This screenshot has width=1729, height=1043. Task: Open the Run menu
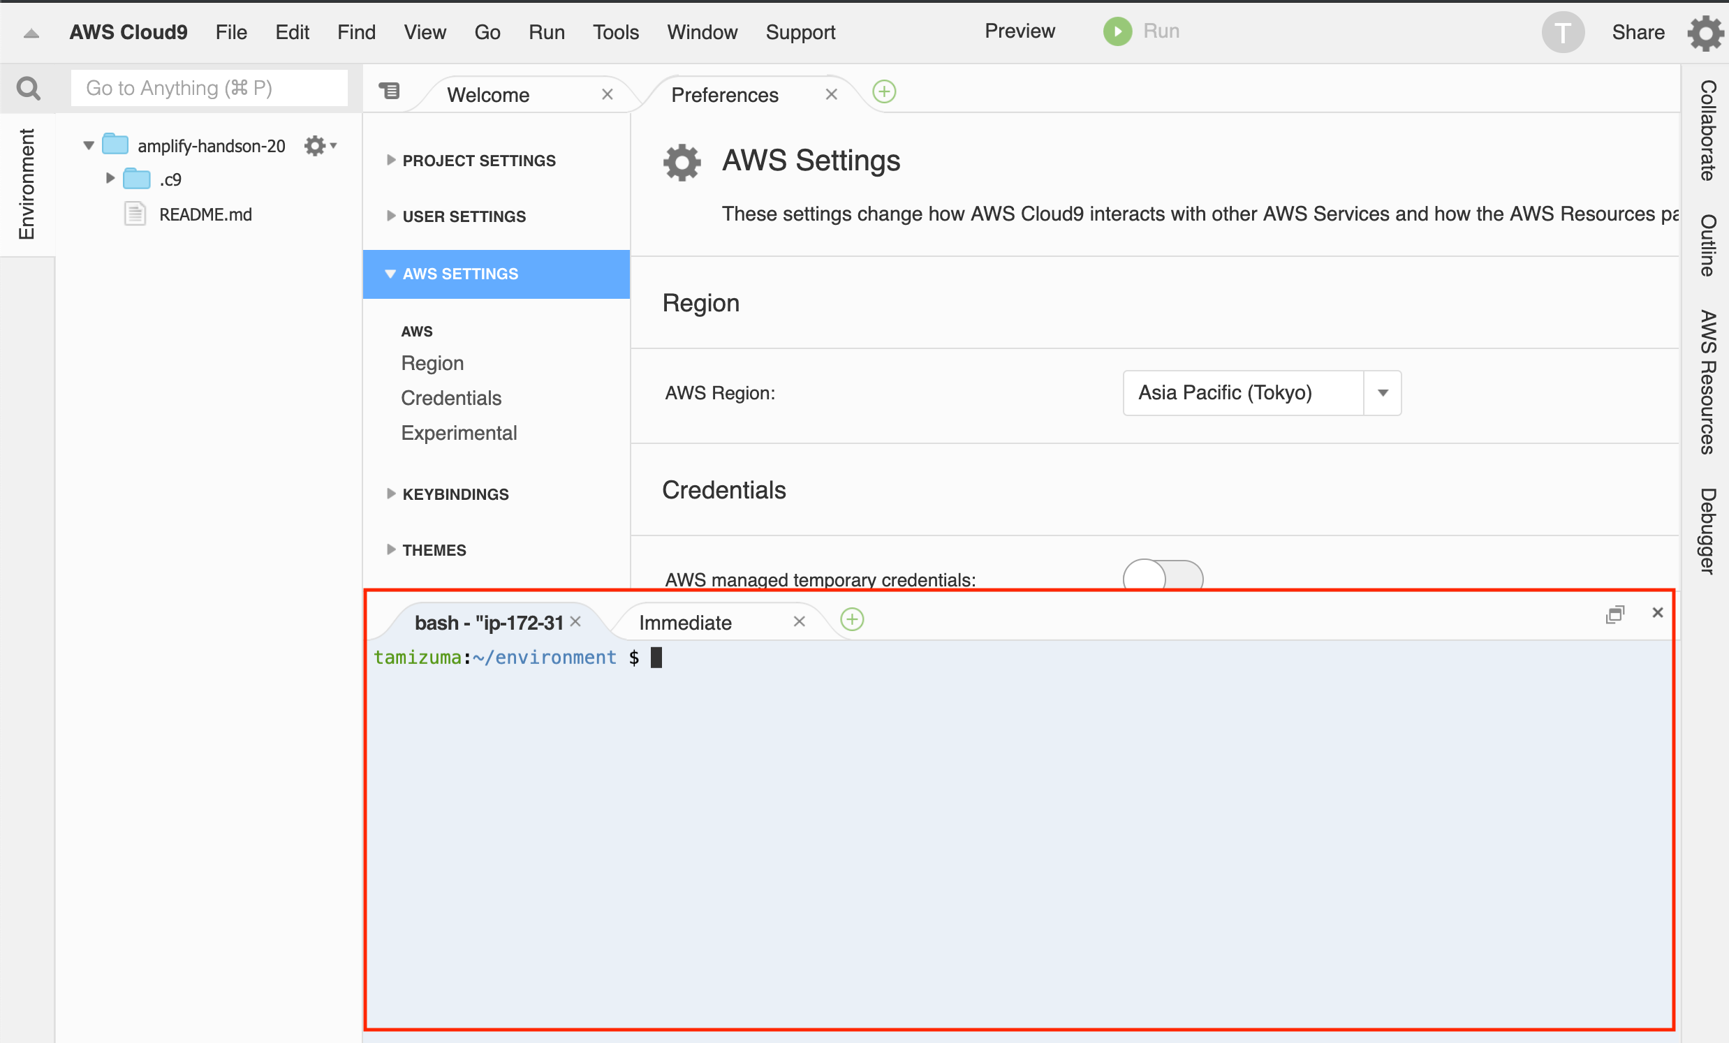click(547, 32)
